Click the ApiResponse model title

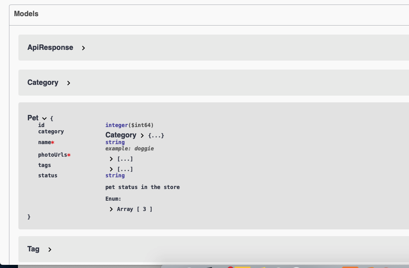[50, 48]
